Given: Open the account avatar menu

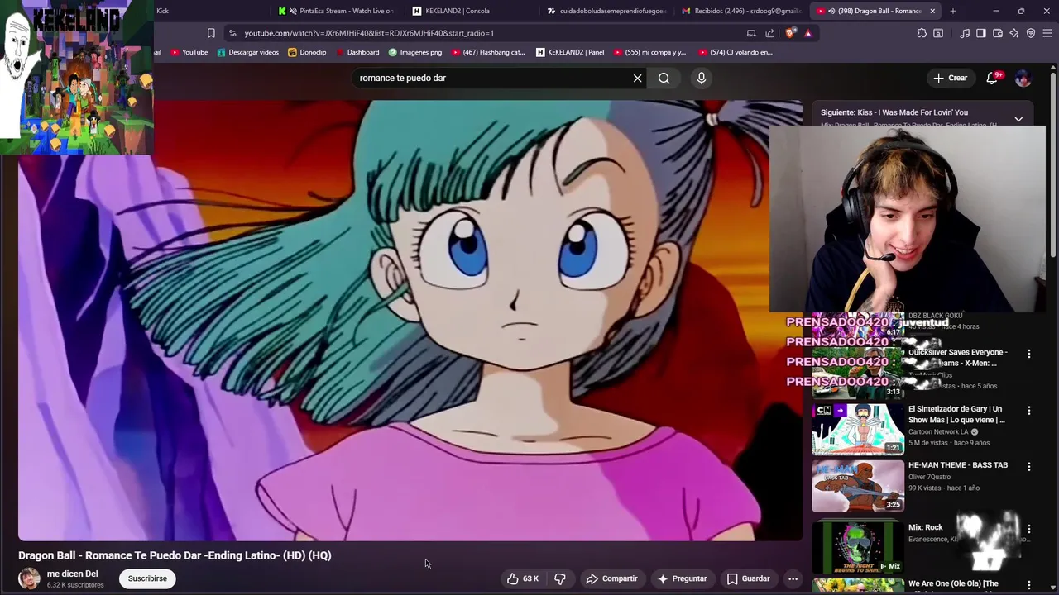Looking at the screenshot, I should click(x=1023, y=78).
